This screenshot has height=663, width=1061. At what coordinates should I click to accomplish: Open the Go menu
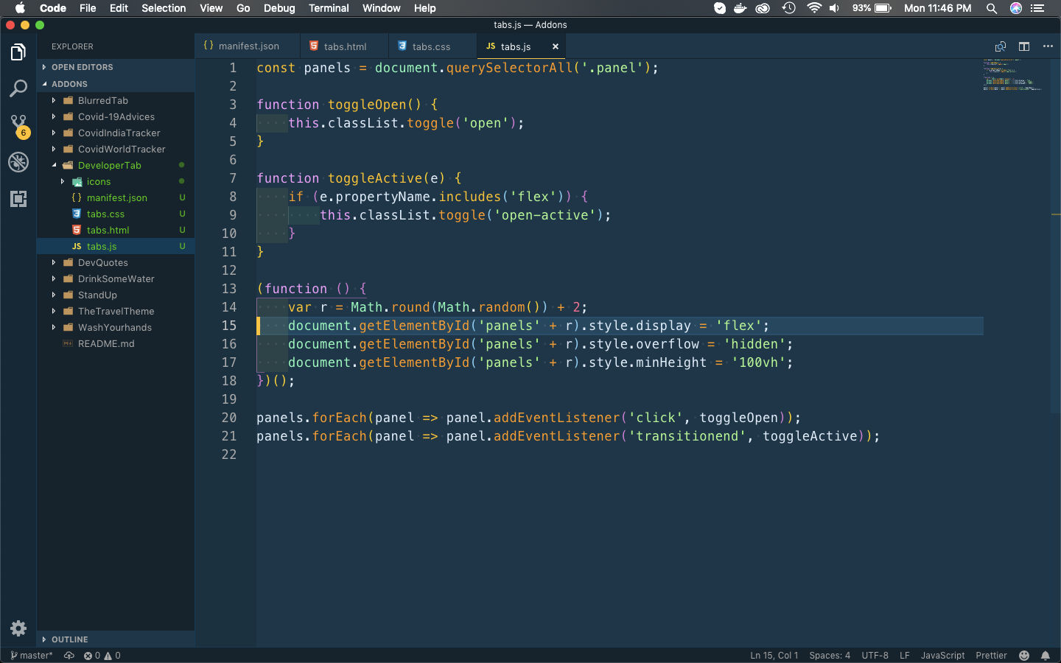243,8
